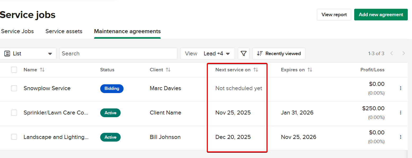Expand the List view dropdown

click(28, 54)
